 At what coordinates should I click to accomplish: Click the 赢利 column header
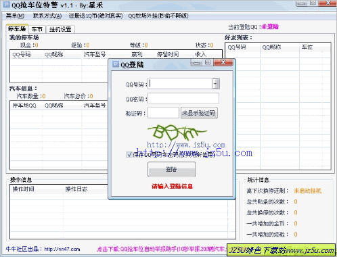137,54
